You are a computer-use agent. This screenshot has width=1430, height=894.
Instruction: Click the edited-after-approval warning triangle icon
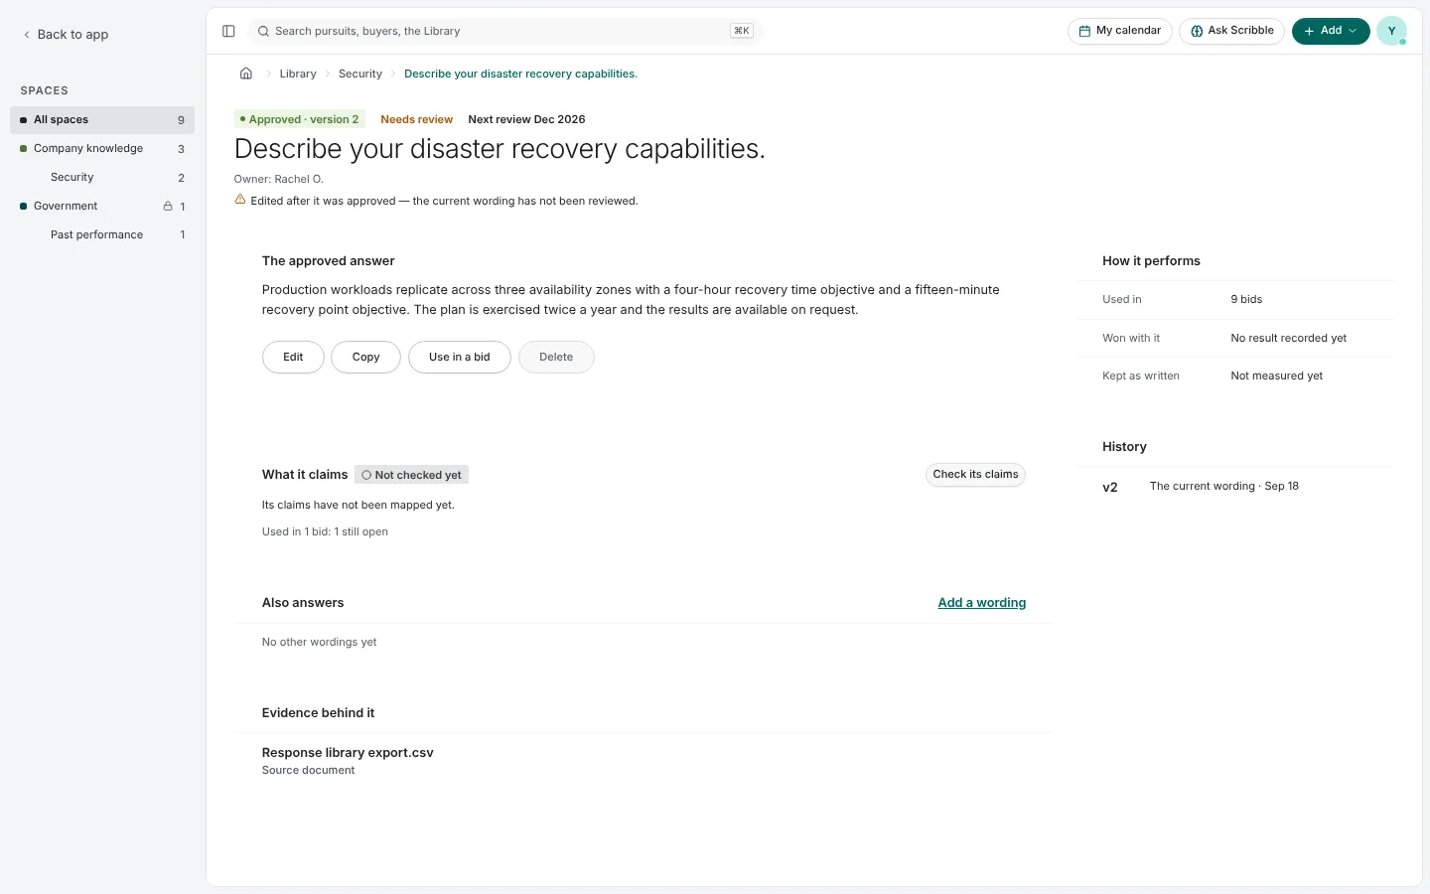tap(240, 200)
